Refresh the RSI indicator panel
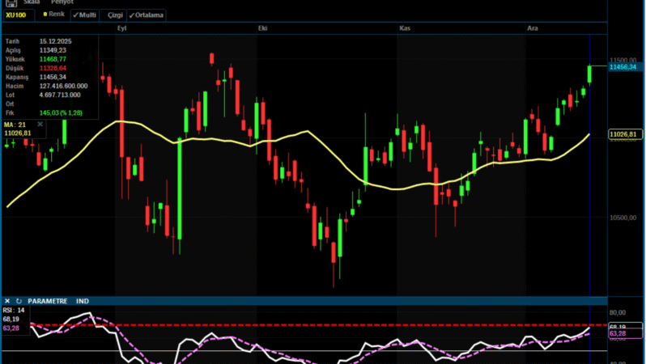This screenshot has width=646, height=364. click(19, 300)
